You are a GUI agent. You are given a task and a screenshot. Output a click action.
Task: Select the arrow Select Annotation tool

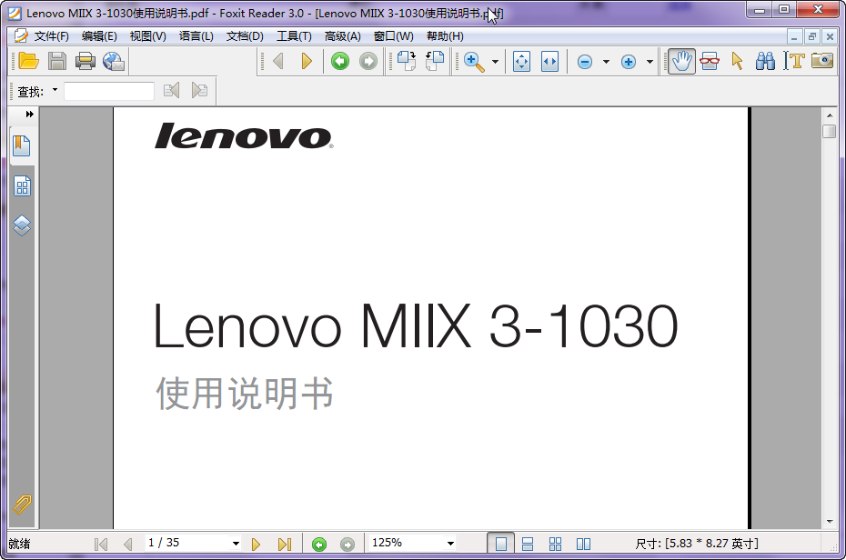pos(737,61)
